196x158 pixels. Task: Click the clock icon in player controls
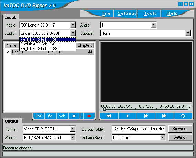[x=183, y=116]
